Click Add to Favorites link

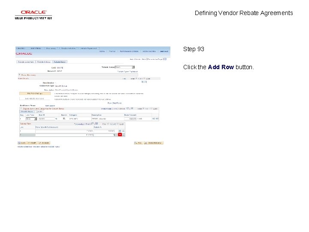click(149, 51)
